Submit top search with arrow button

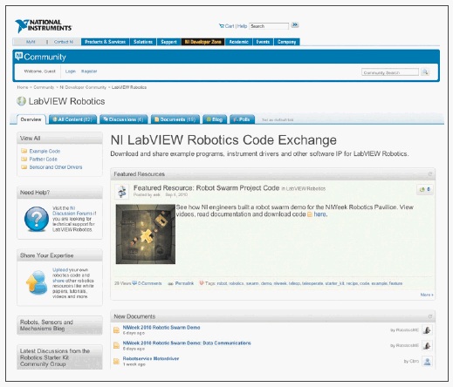[x=295, y=25]
